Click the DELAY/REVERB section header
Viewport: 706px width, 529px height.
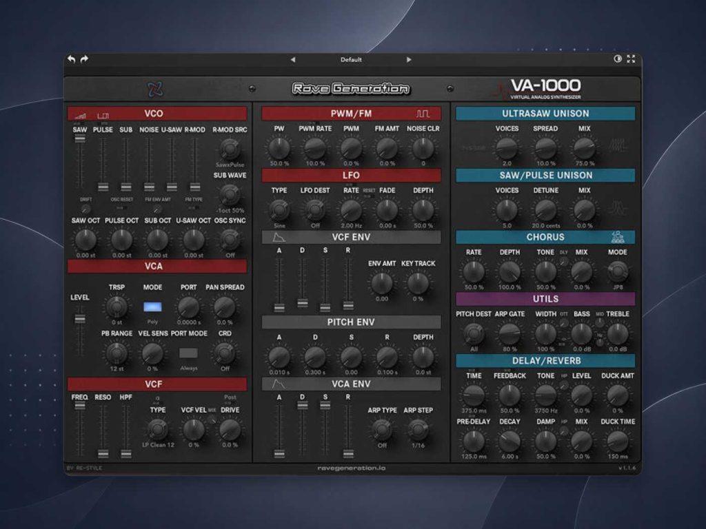(x=545, y=361)
